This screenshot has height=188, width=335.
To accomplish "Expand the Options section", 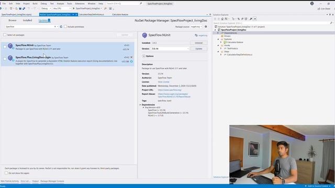I will pyautogui.click(x=144, y=56).
